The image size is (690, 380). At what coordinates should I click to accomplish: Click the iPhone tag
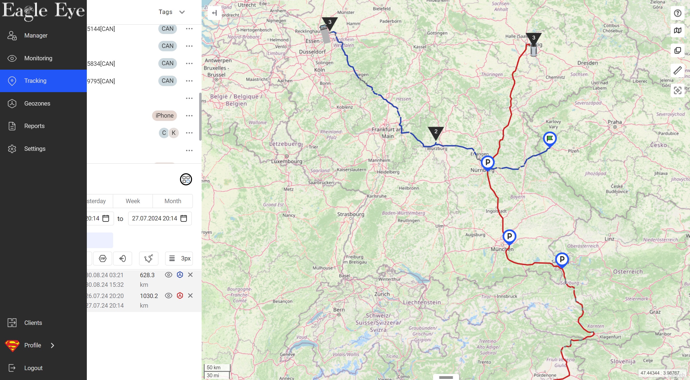(x=165, y=116)
